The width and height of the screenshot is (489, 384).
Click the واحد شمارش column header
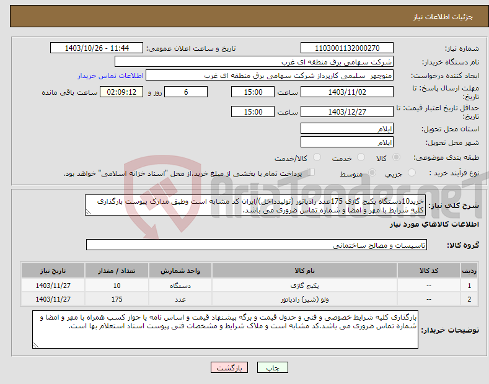[x=180, y=271]
